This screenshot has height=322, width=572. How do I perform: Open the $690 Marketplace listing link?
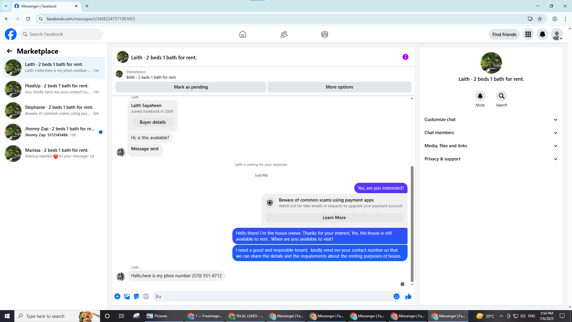pos(151,77)
